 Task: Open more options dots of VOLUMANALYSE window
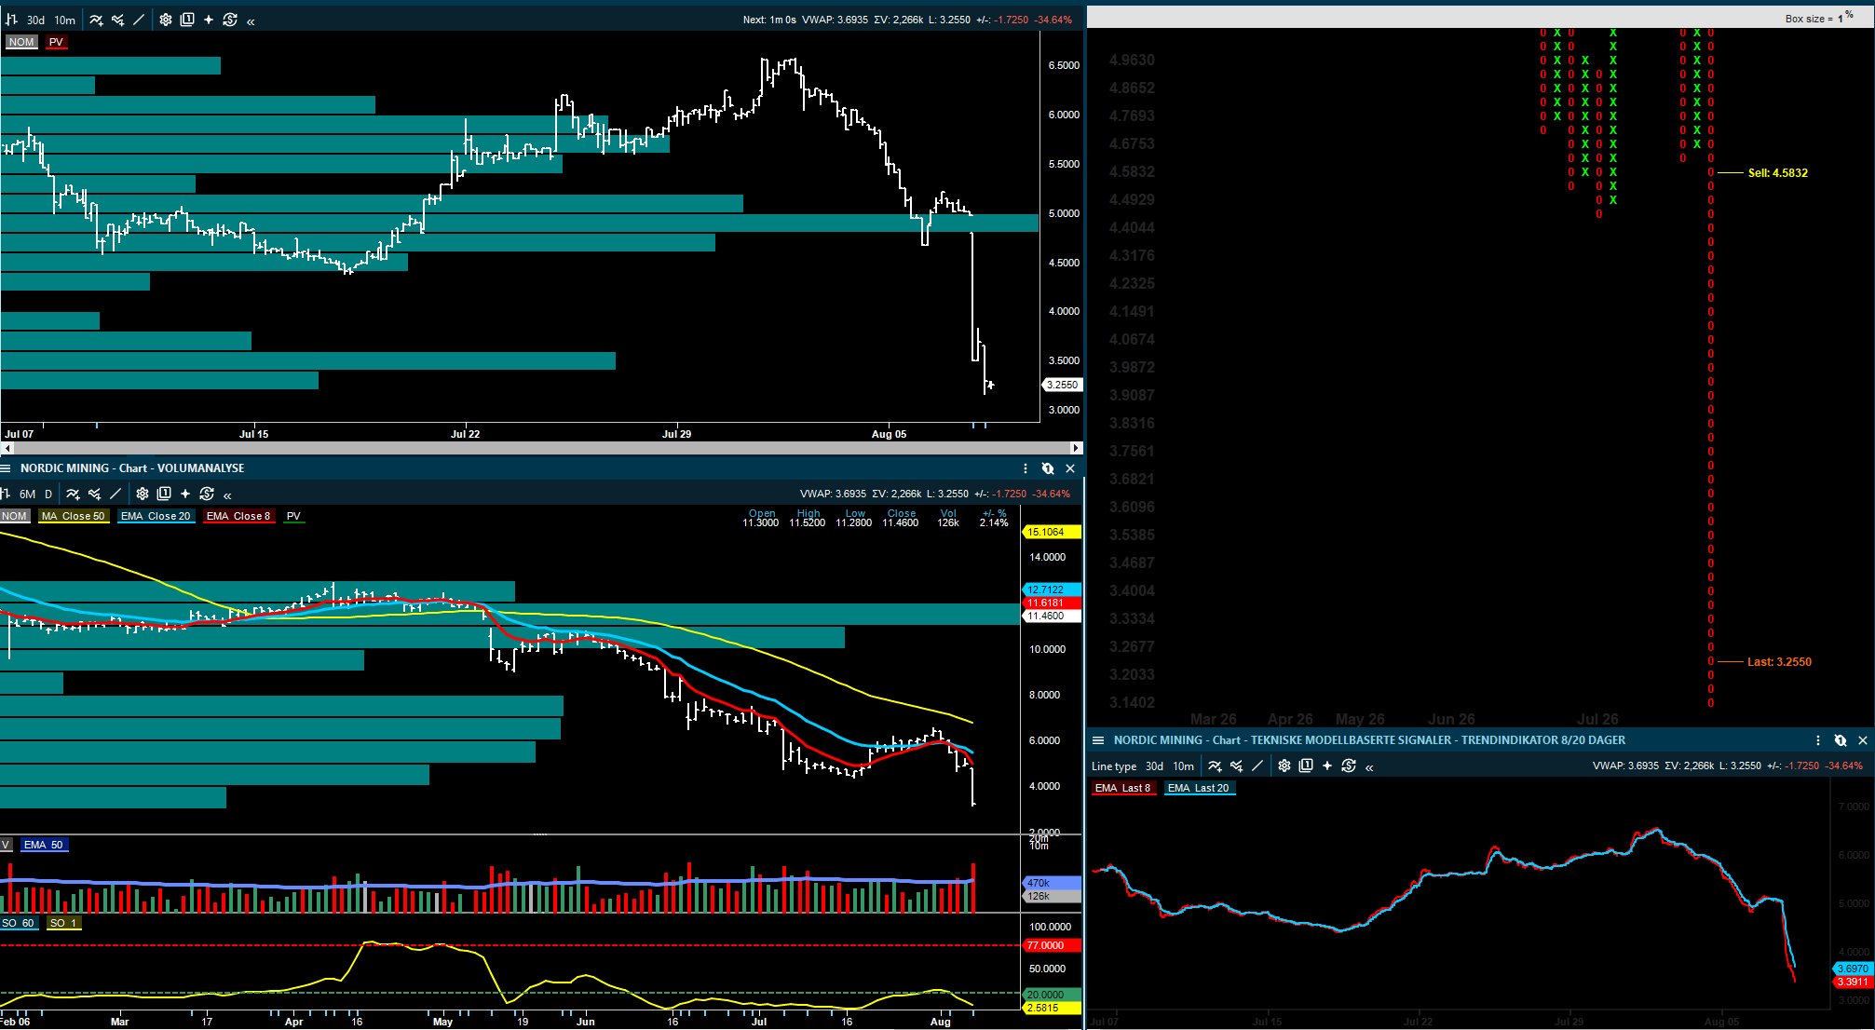[1026, 468]
